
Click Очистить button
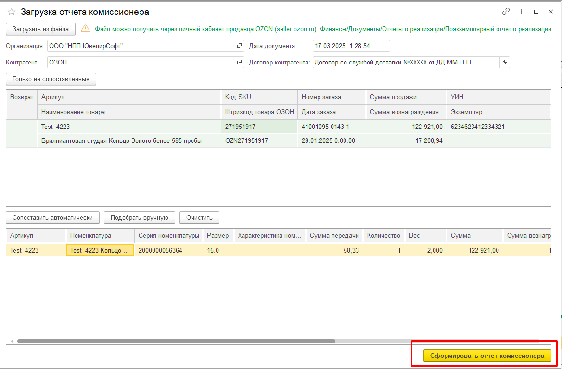click(199, 217)
